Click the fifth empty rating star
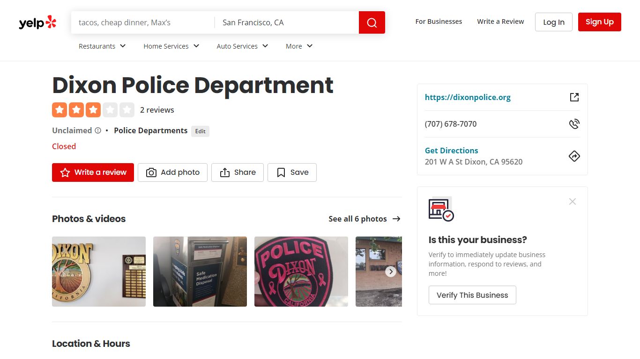640x359 pixels. (x=127, y=110)
